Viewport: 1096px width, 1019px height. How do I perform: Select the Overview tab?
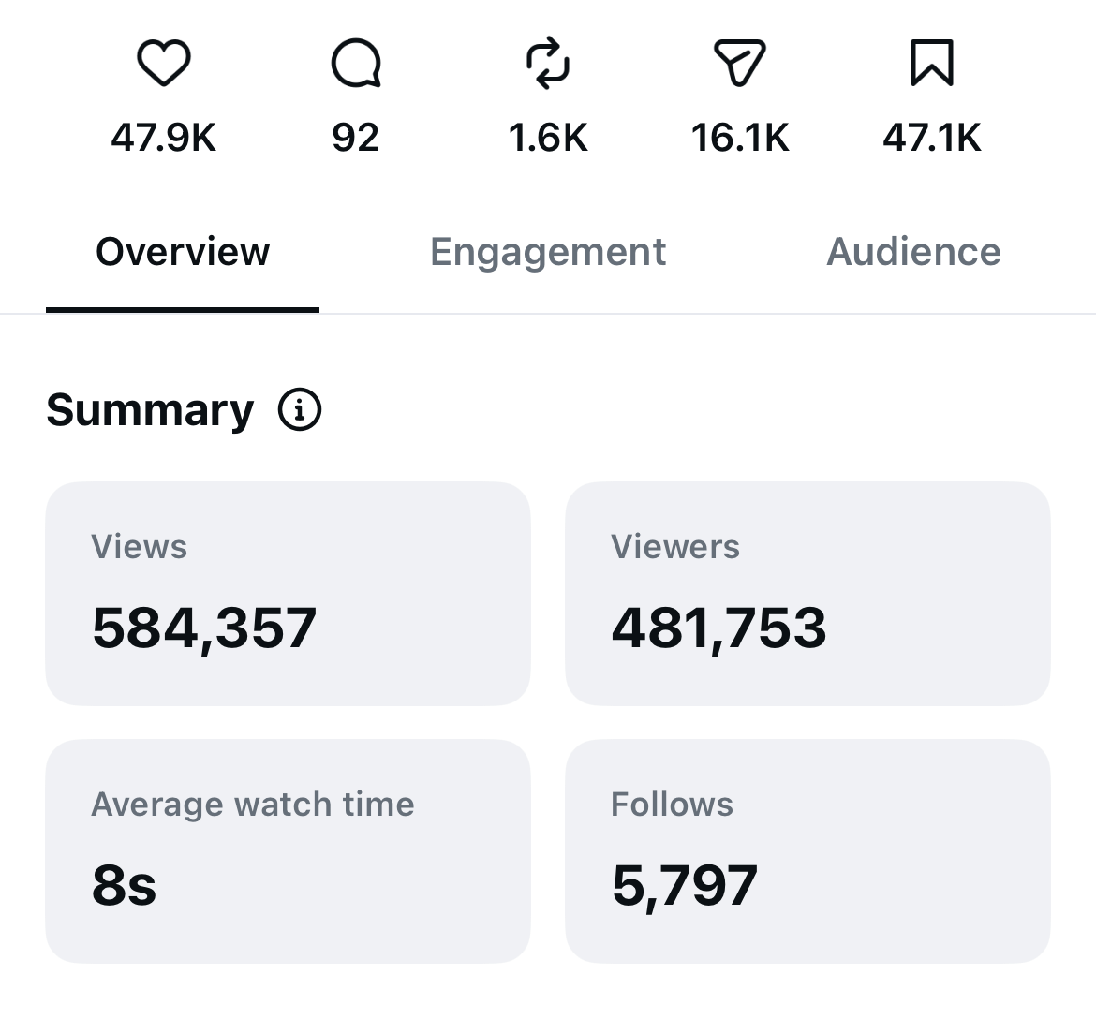pos(183,252)
